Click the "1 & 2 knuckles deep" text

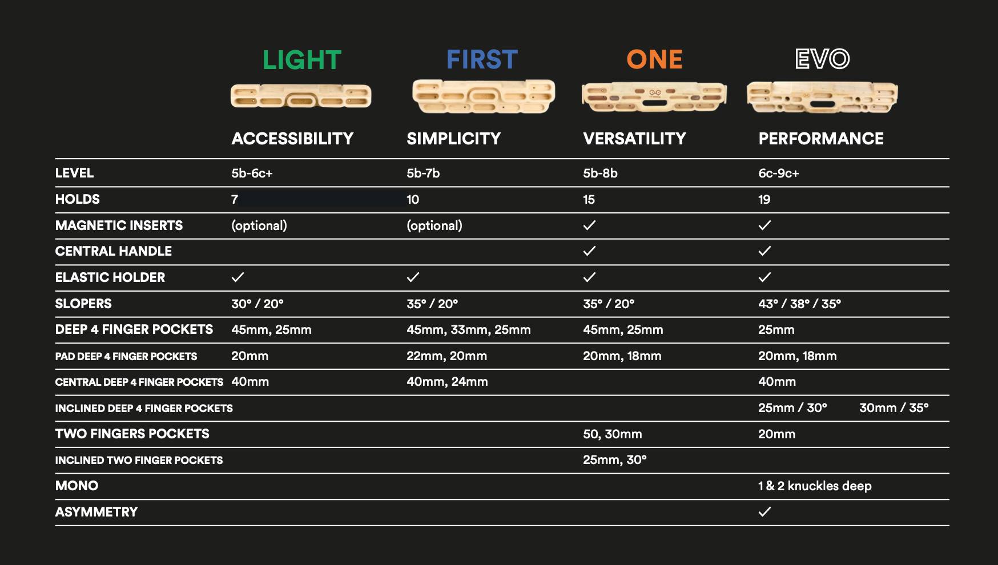(815, 486)
